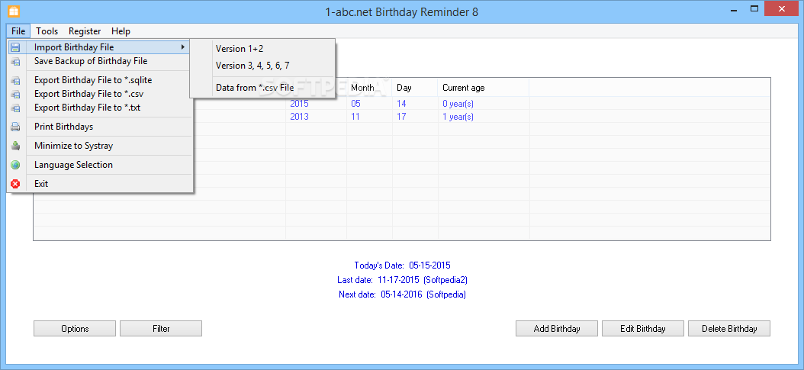The height and width of the screenshot is (370, 804).
Task: Click the icon beside Save Backup of Birthday File
Action: point(15,62)
